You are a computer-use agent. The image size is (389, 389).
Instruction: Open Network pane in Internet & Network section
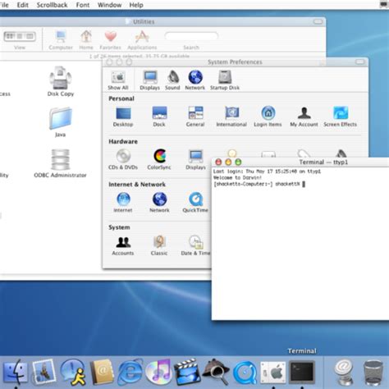click(159, 203)
